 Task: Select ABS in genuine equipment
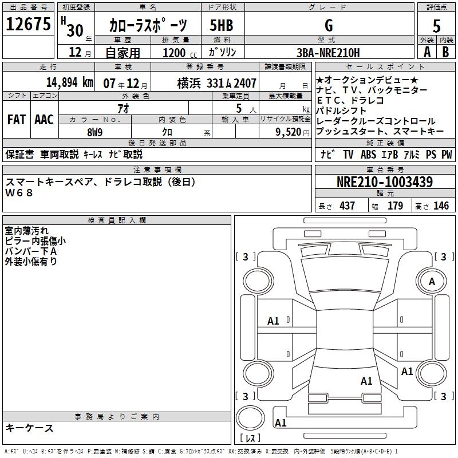(368, 155)
